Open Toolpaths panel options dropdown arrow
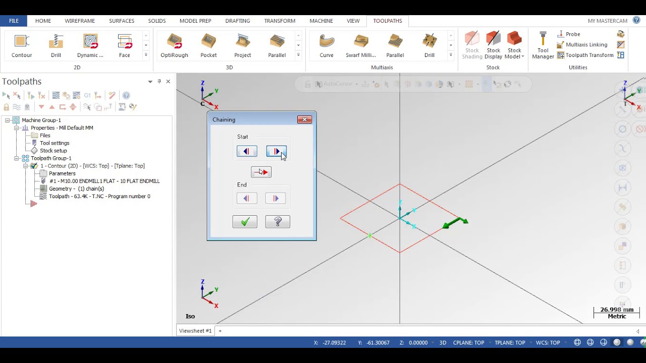The height and width of the screenshot is (363, 646). point(150,82)
